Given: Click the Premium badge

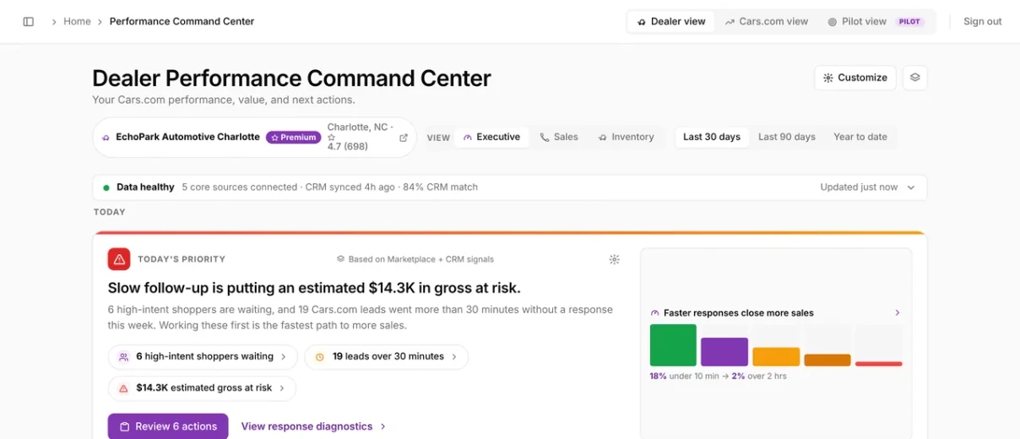Looking at the screenshot, I should [293, 138].
